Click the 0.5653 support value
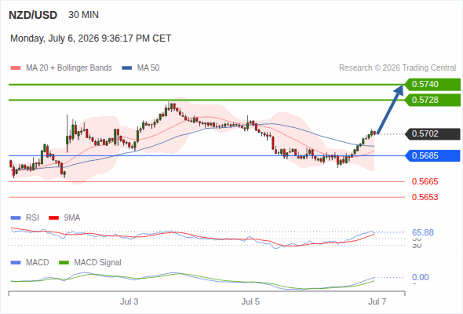The height and width of the screenshot is (314, 463). click(425, 197)
